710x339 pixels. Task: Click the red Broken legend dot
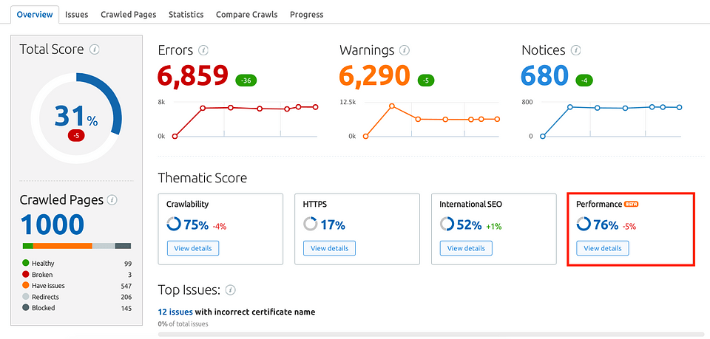coord(25,274)
